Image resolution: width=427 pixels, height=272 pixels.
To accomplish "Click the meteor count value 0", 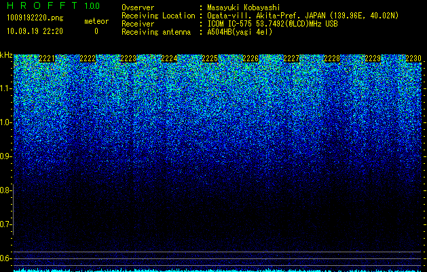I will click(x=96, y=31).
